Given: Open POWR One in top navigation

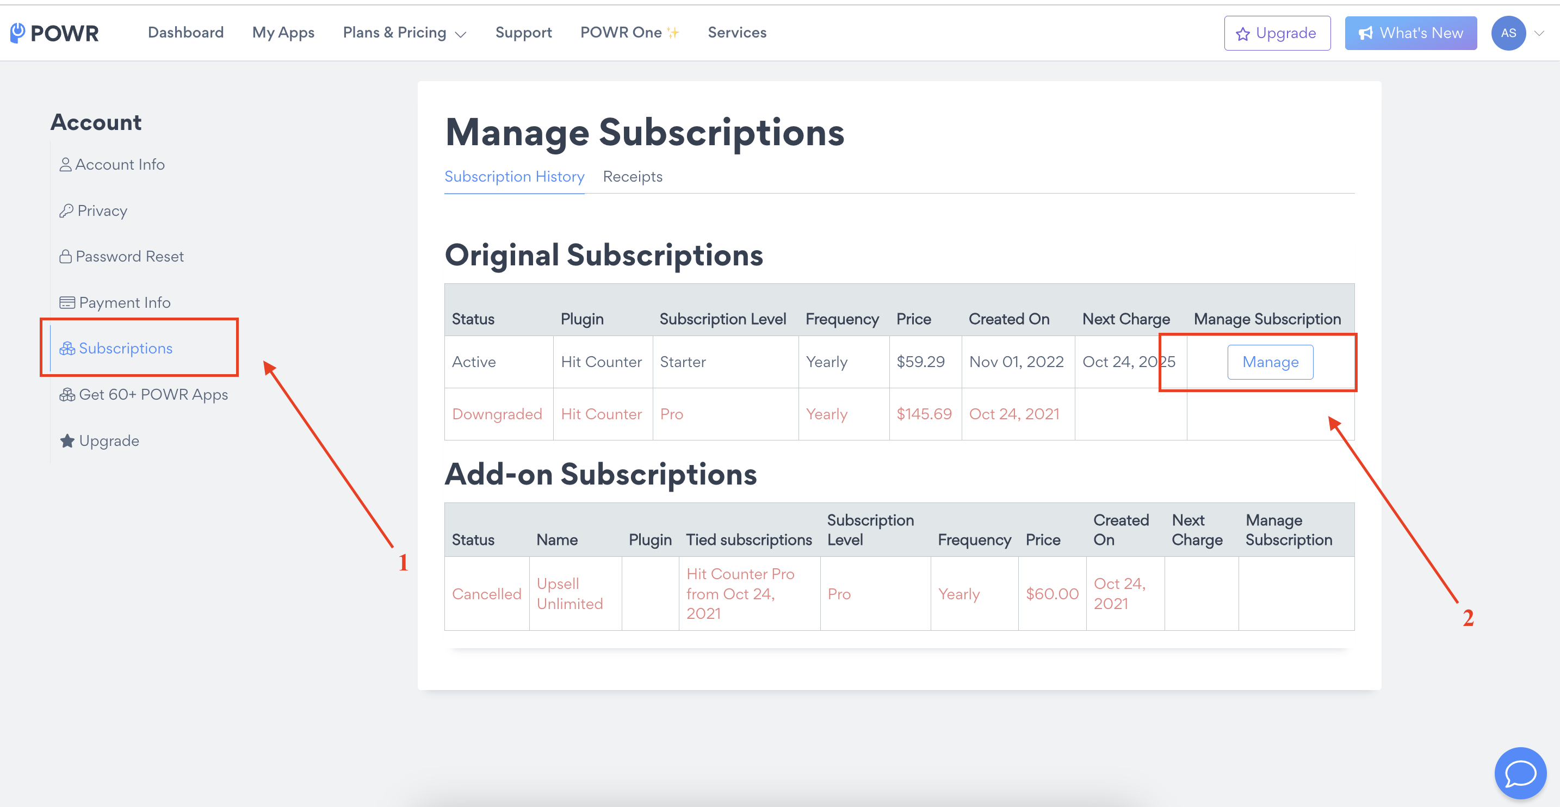Looking at the screenshot, I should pos(630,33).
